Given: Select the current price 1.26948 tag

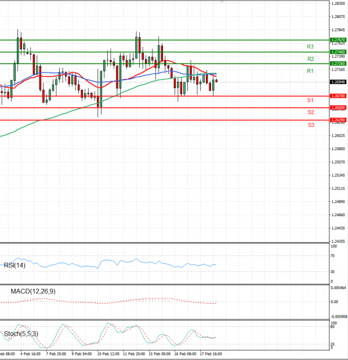Looking at the screenshot, I should 338,82.
